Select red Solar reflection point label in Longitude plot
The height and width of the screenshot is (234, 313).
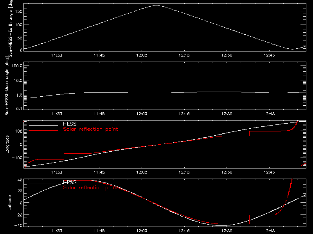90,129
